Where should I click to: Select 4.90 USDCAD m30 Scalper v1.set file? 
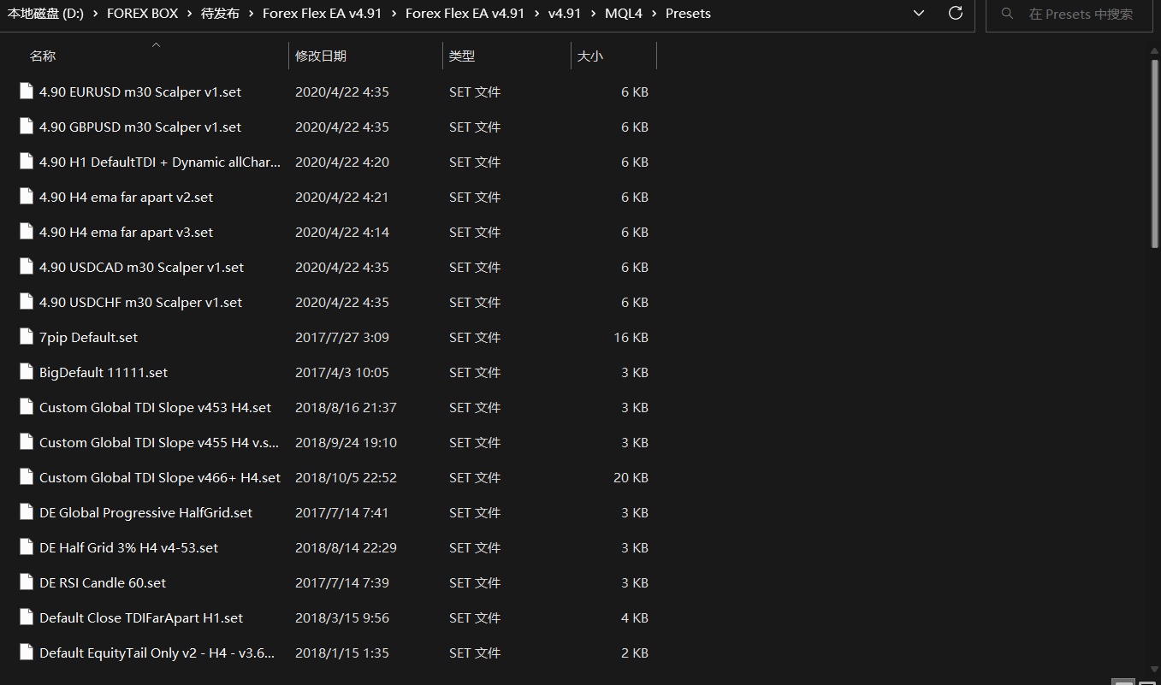pos(141,267)
